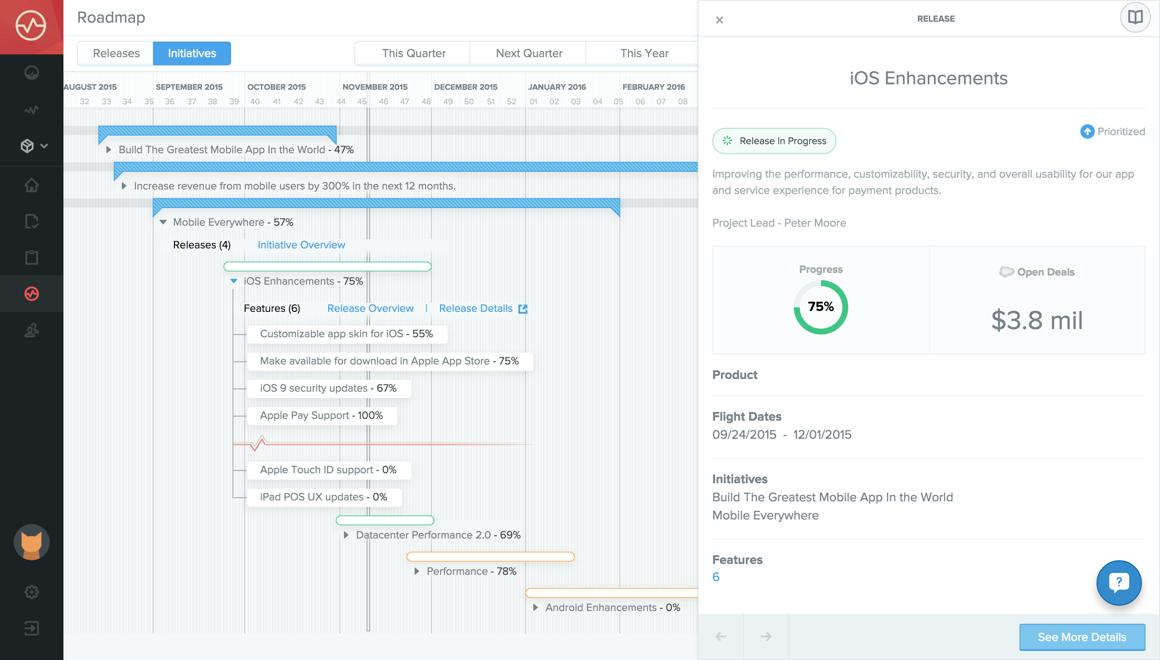The image size is (1160, 660).
Task: Select the Next Quarter tab
Action: click(x=529, y=53)
